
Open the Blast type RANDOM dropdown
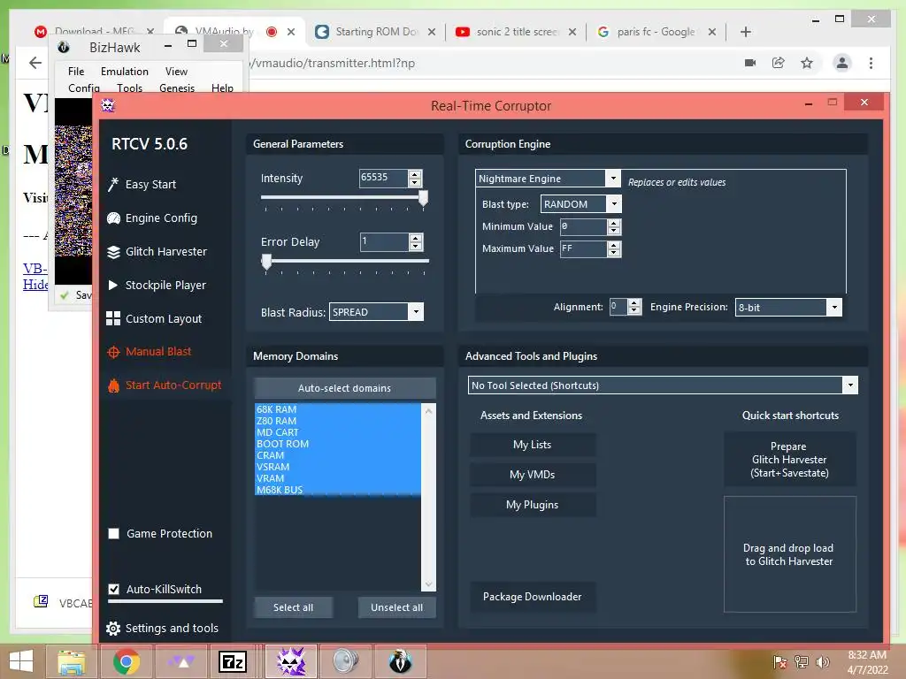[x=614, y=204]
